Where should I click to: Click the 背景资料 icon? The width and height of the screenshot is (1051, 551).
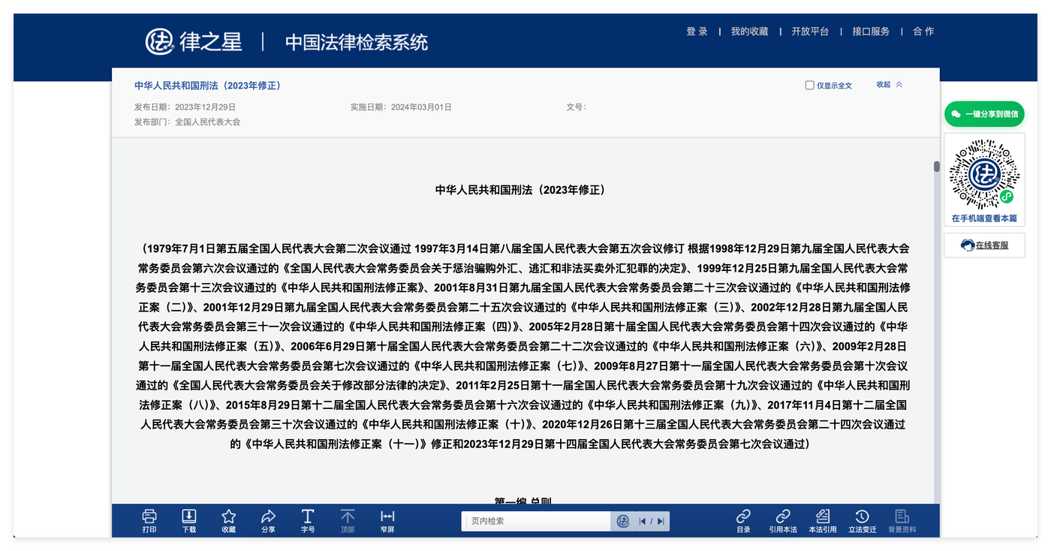point(902,516)
